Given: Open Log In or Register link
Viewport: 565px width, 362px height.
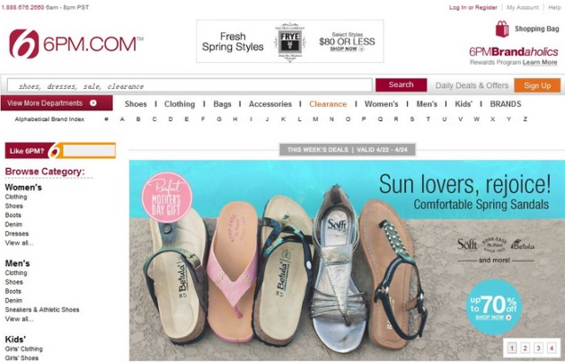Looking at the screenshot, I should pyautogui.click(x=472, y=7).
